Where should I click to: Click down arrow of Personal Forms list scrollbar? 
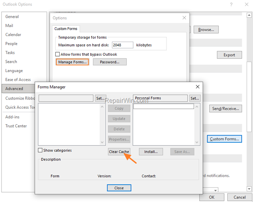coord(197,142)
